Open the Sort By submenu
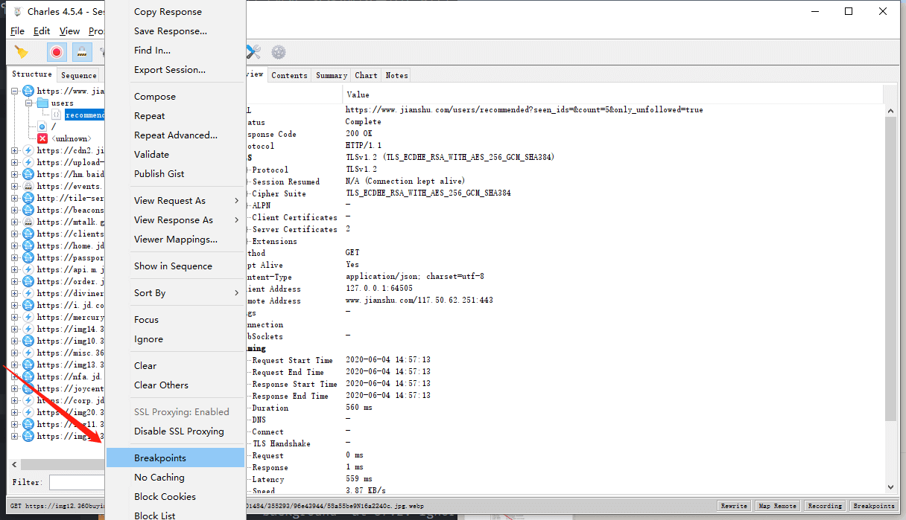906x520 pixels. click(175, 293)
